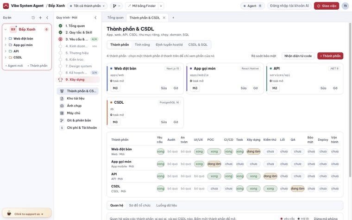The image size is (352, 220).
Task: Click the Mở bằng Finder button
Action: click(x=142, y=6)
